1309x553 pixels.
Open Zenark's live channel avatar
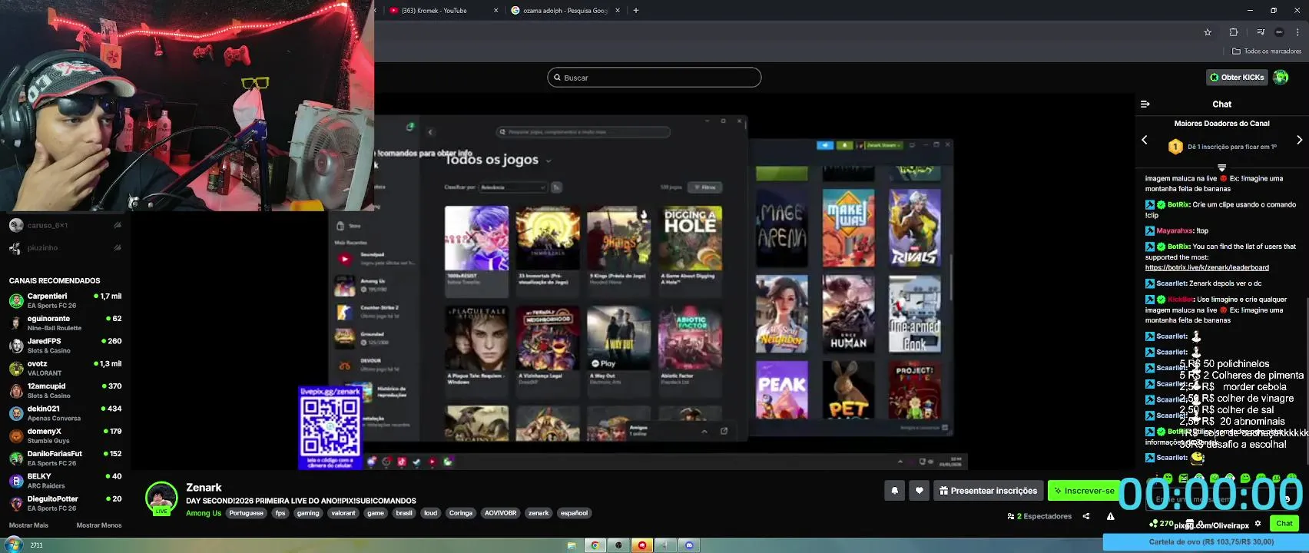[161, 498]
